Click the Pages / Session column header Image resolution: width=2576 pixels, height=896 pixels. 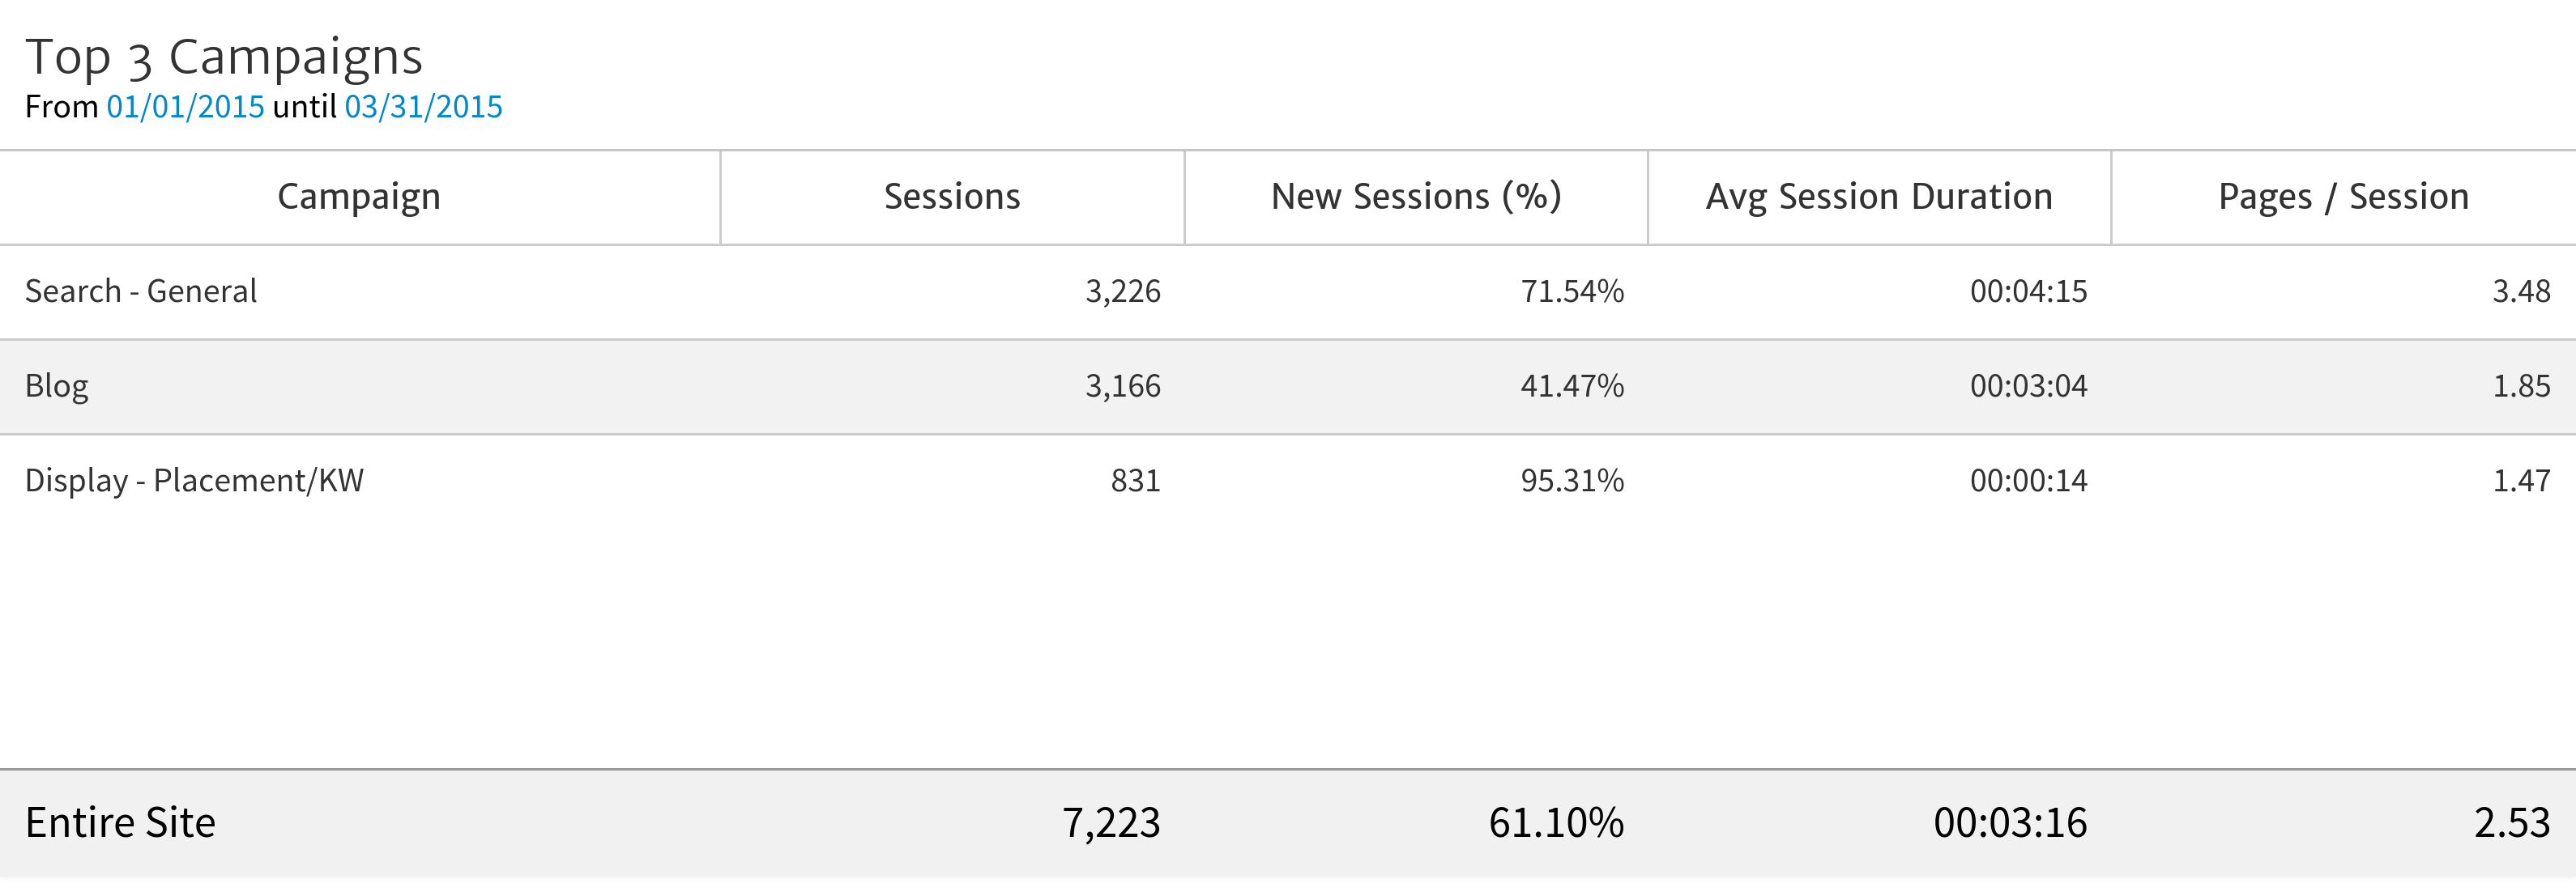(2342, 197)
